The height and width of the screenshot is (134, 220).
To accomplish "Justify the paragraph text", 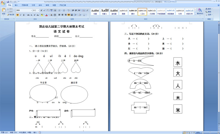I will tap(68, 15).
